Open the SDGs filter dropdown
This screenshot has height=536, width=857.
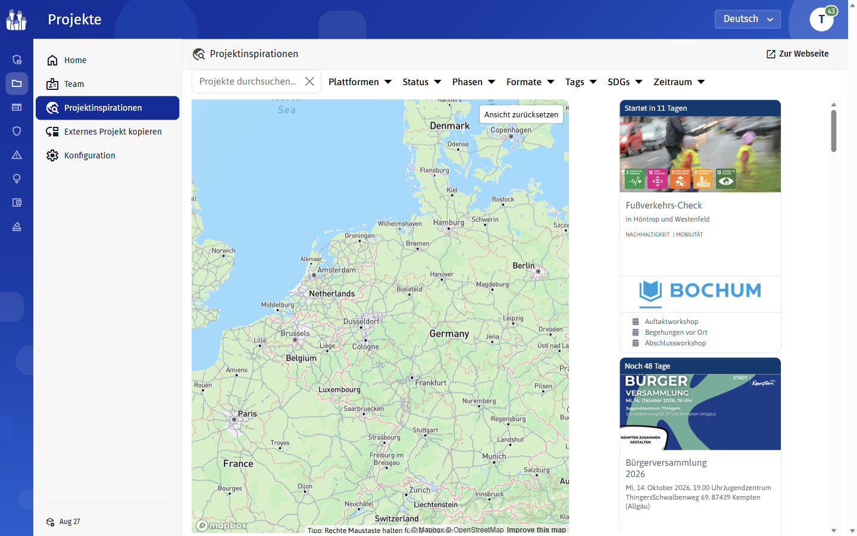pos(625,82)
